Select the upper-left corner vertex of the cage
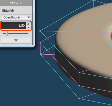The height and width of the screenshot is (106, 112). pyautogui.click(x=40, y=31)
